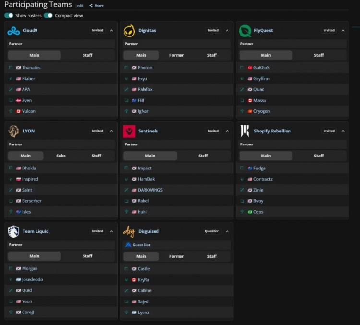Switch to Shopify Rebellion Staff tab
Image resolution: width=360 pixels, height=325 pixels.
pyautogui.click(x=319, y=156)
